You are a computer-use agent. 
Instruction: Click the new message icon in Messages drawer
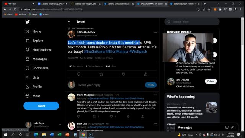tap(227, 128)
